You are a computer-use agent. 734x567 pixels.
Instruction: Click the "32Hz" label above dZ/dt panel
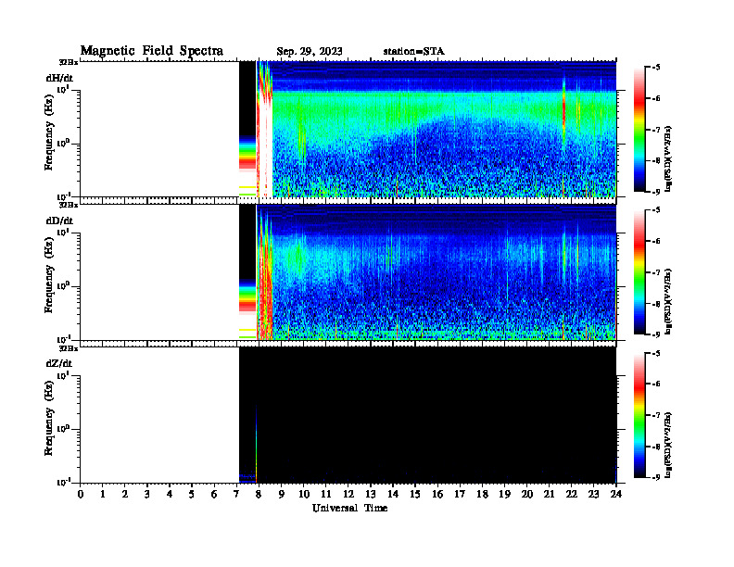pyautogui.click(x=69, y=347)
